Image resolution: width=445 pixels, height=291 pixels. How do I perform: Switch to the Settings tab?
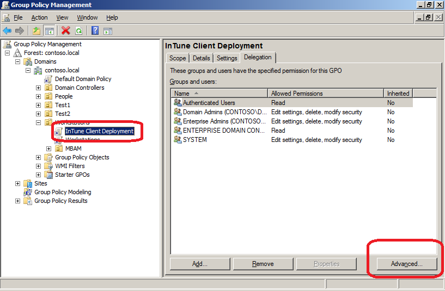[x=227, y=58]
